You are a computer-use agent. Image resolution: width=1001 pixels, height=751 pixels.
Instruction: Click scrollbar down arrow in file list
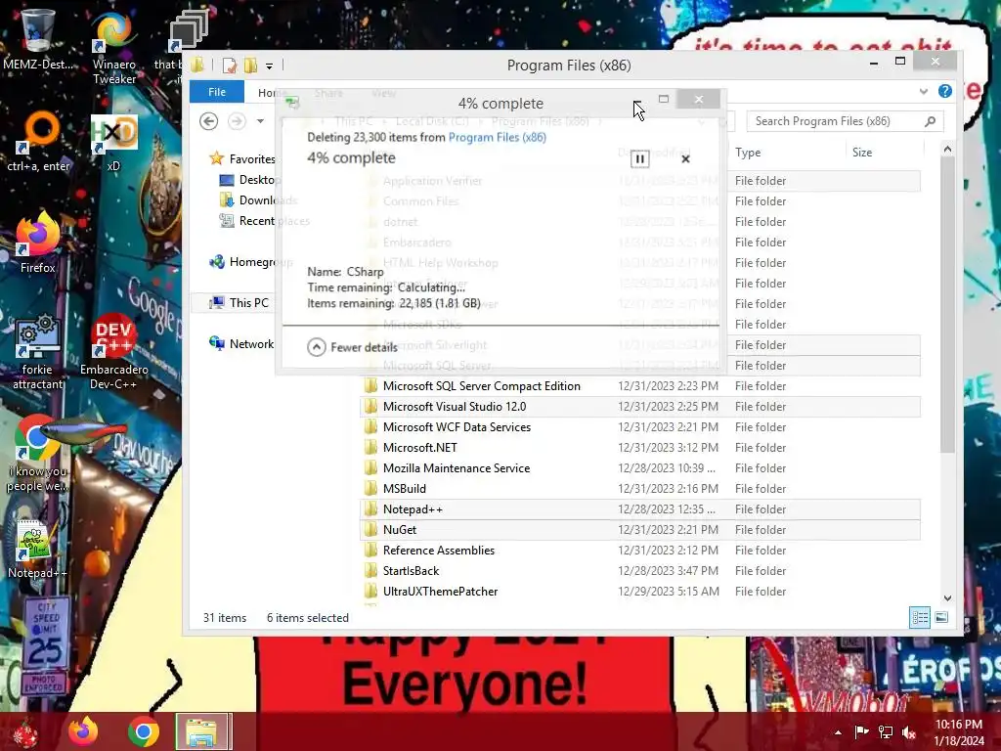coord(947,597)
